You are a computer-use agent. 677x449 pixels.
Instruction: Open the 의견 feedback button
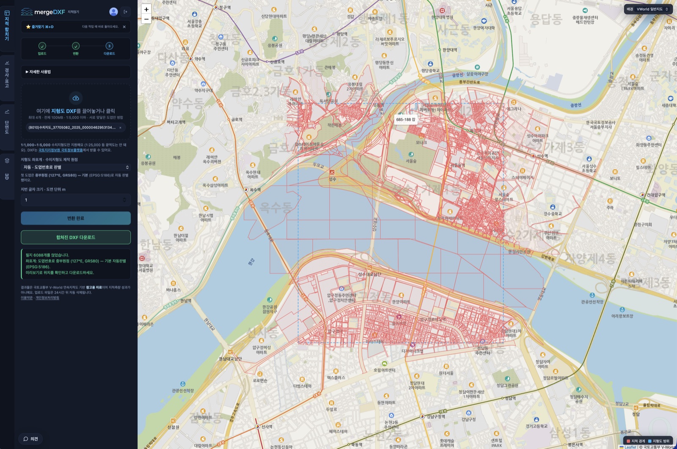(31, 439)
